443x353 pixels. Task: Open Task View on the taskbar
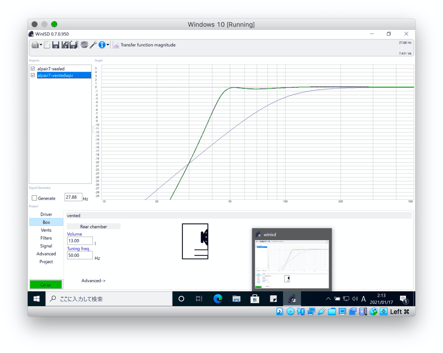point(199,299)
